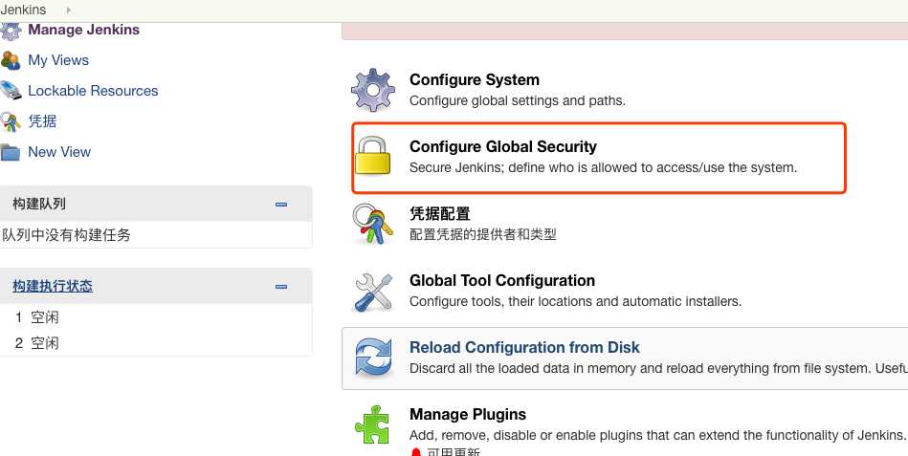The width and height of the screenshot is (908, 456).
Task: Click the Reload Configuration refresh arrows icon
Action: (373, 358)
